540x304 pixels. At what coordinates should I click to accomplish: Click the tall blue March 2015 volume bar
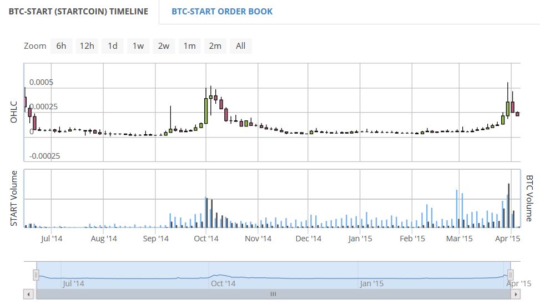(x=457, y=209)
